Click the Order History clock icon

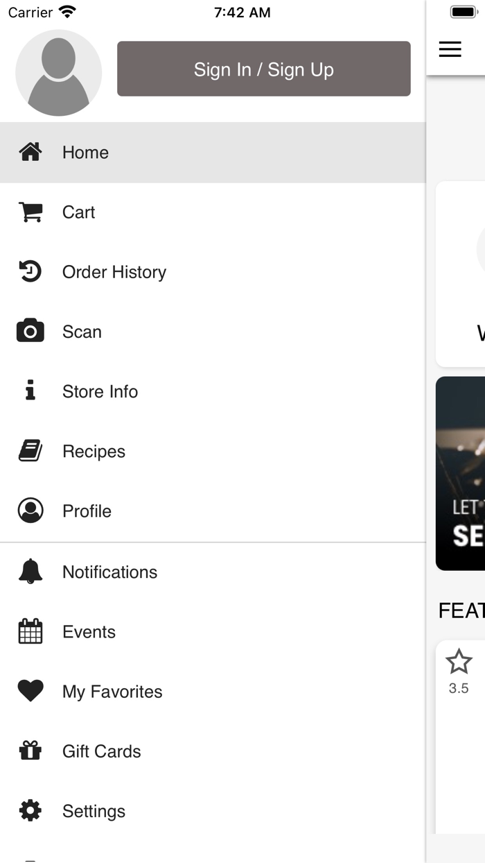click(30, 272)
